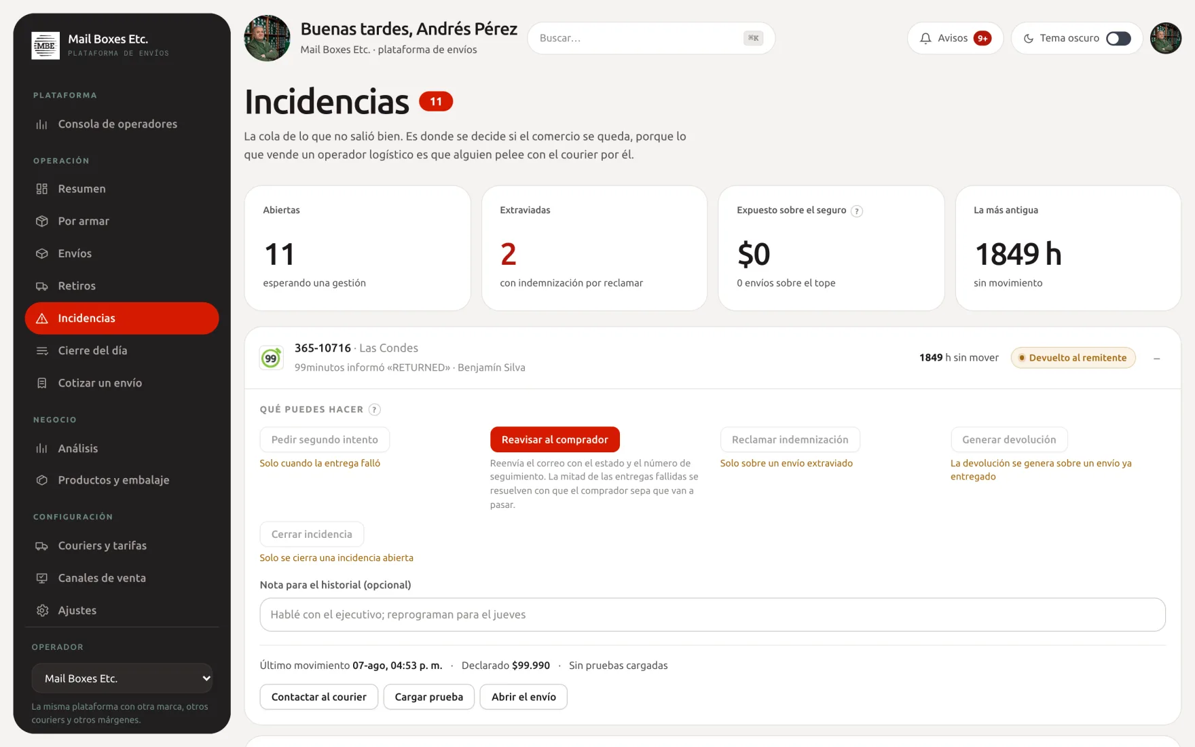Click the Análisis bar chart icon
This screenshot has width=1195, height=747.
click(x=42, y=448)
